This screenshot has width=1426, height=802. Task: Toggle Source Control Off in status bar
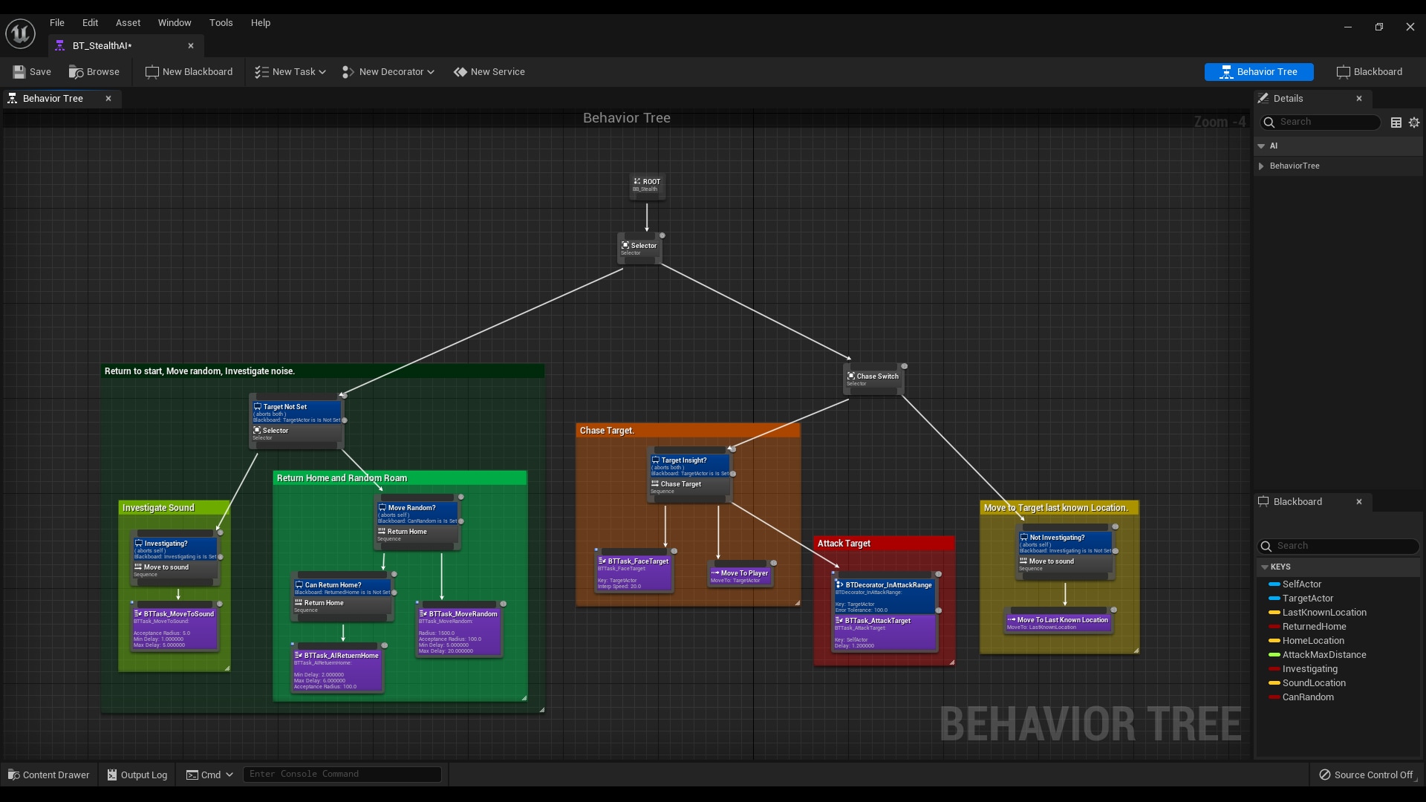coord(1367,775)
